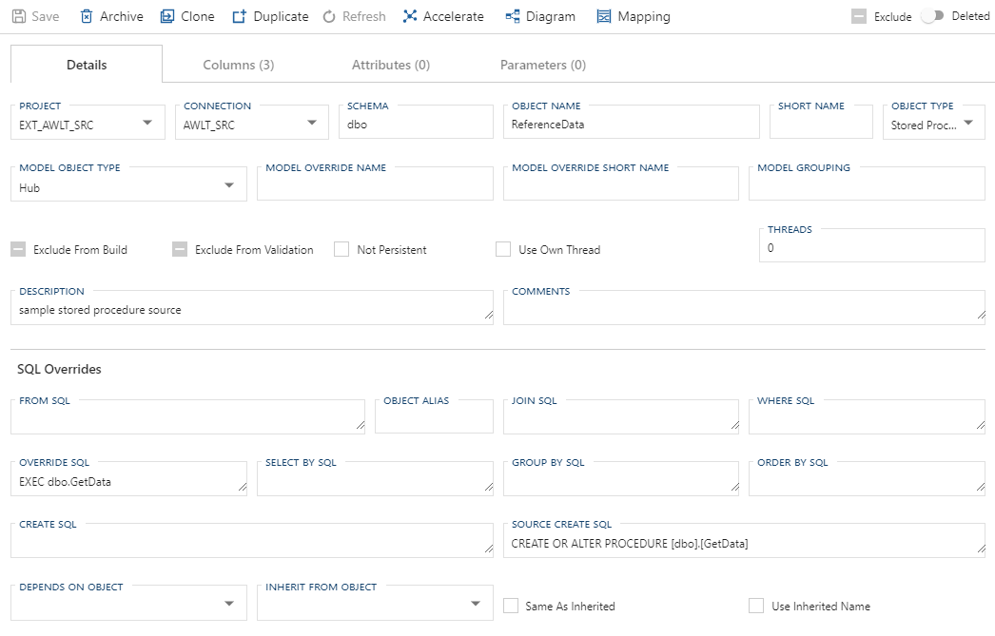Click the Create SQL text area
The height and width of the screenshot is (636, 995).
coord(252,542)
